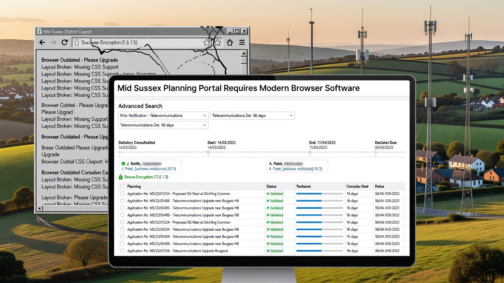Click the 'Advanced Search' heading
Image resolution: width=504 pixels, height=283 pixels.
(140, 106)
